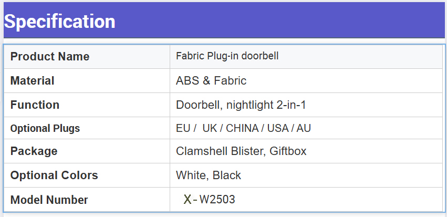Viewport: 447px width, 217px height.
Task: Click Doorbell, nightlight 2-in-1 text
Action: [x=241, y=105]
